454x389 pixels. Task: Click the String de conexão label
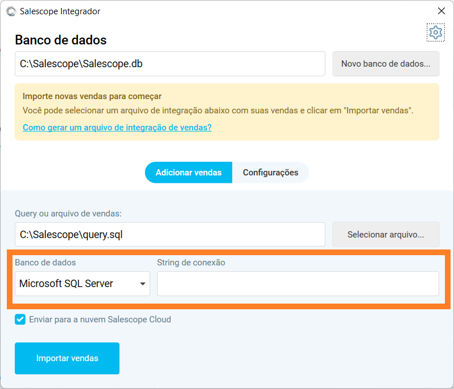[191, 263]
